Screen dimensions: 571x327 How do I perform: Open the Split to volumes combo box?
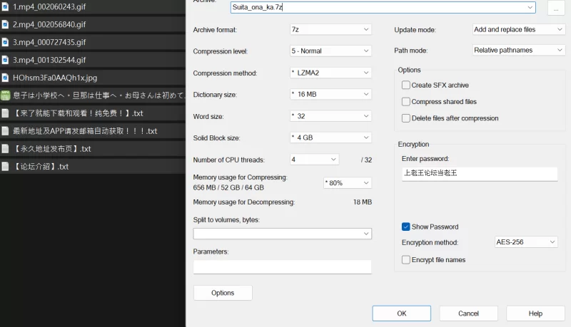click(282, 234)
